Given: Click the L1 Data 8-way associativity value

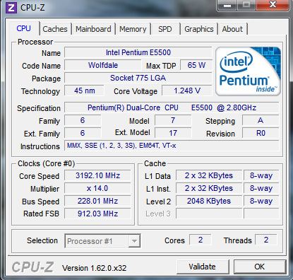Looking at the screenshot, I should pyautogui.click(x=261, y=175).
